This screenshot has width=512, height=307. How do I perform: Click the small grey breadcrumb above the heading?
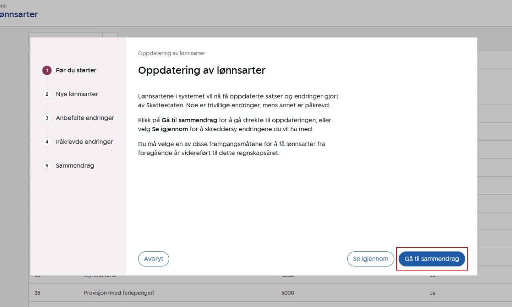(172, 53)
